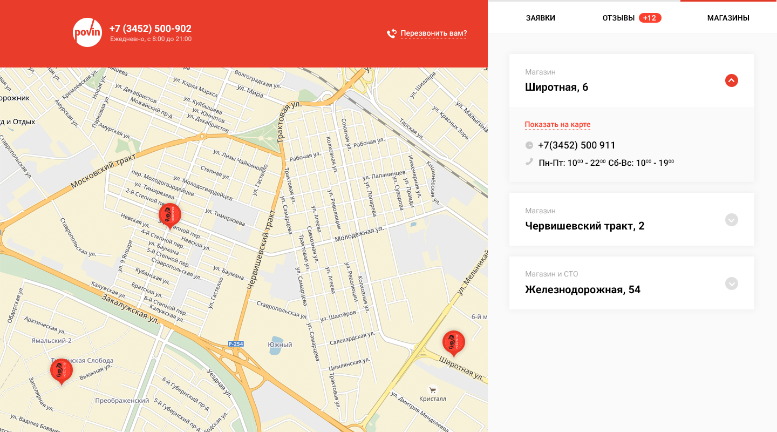Click the hours text Пн-Пт: 10-22

tap(572, 162)
